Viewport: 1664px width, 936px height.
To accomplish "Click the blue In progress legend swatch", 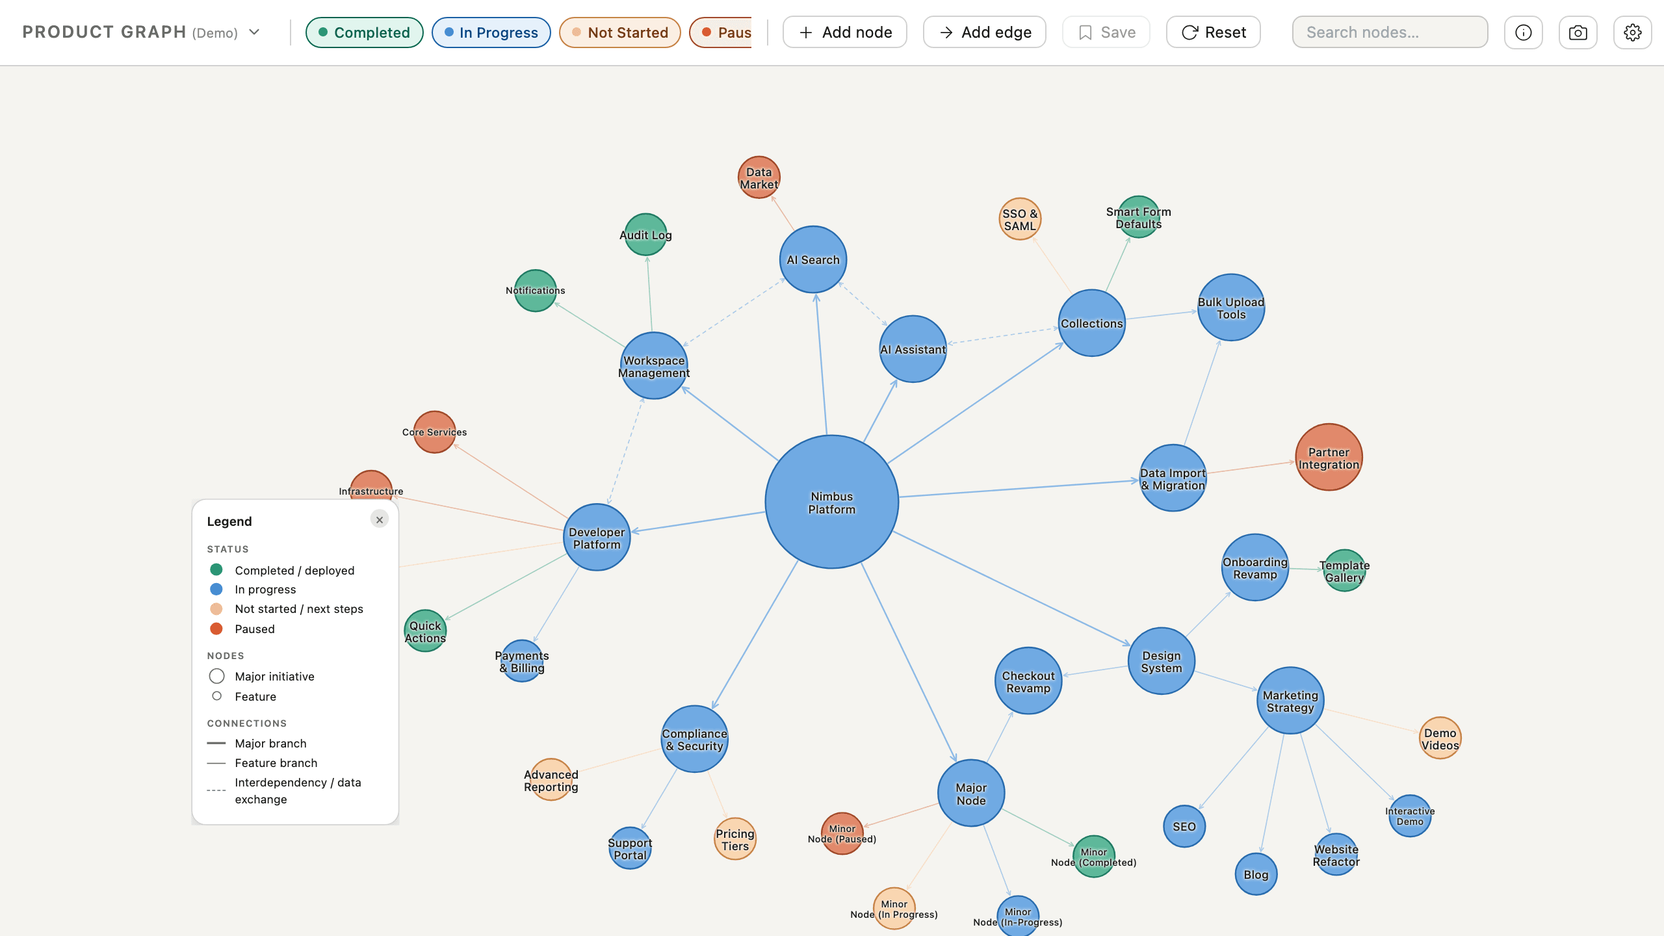I will 216,590.
